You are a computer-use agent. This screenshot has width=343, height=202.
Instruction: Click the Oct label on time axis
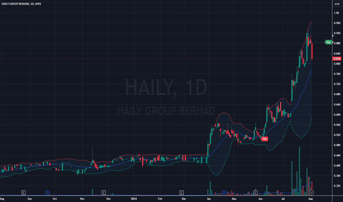coord(55,199)
